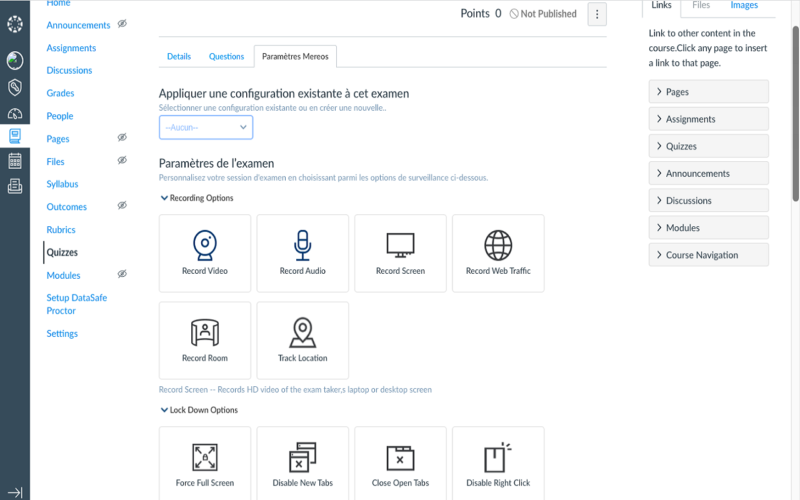
Task: Enable the Record Audio microphone option
Action: point(302,253)
